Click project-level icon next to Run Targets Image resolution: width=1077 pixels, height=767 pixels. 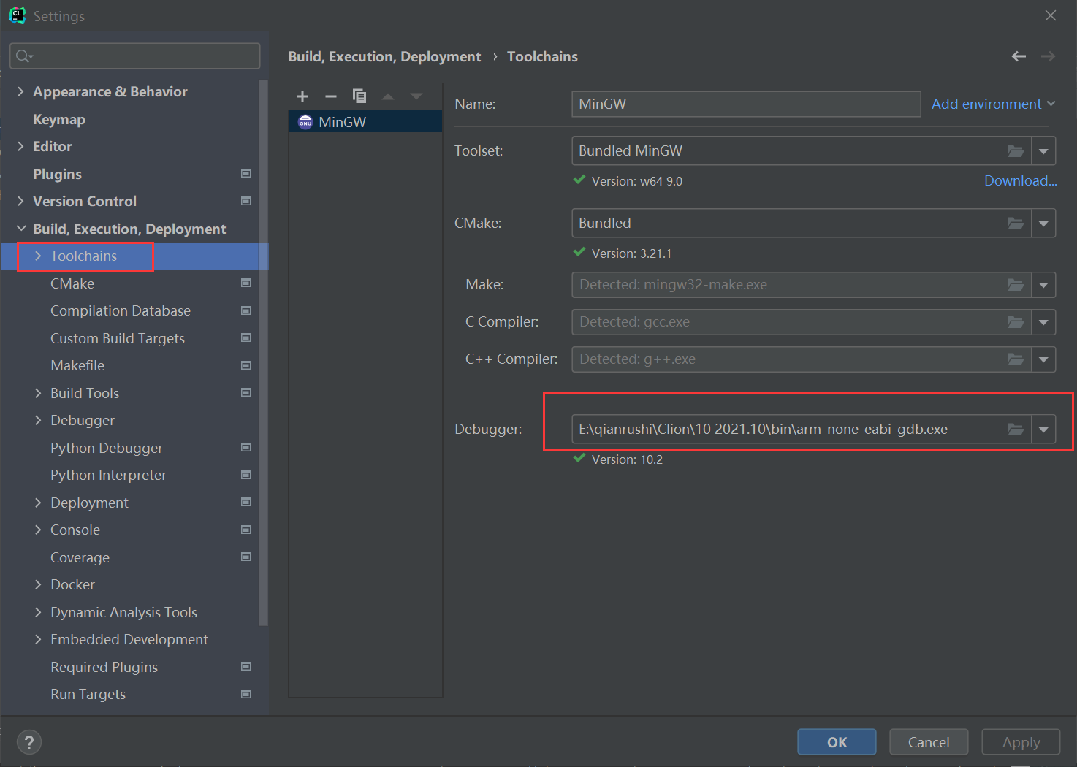click(246, 694)
